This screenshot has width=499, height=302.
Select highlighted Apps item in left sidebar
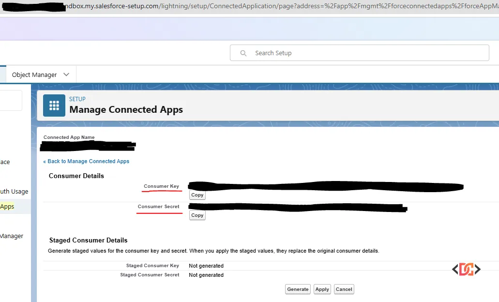point(7,207)
